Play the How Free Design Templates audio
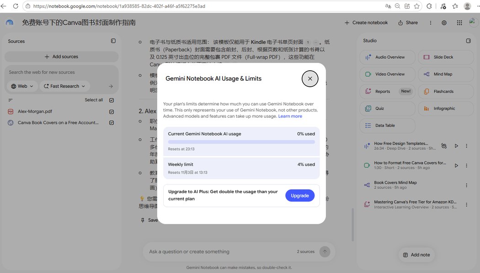This screenshot has width=480, height=273. (456, 146)
